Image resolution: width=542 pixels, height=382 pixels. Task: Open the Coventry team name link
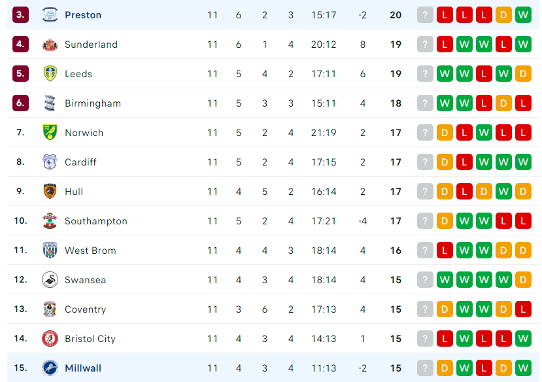click(85, 309)
